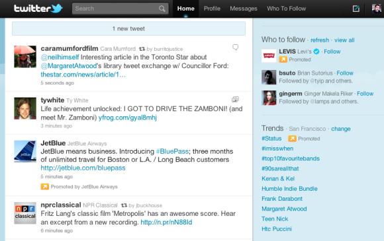The height and width of the screenshot is (241, 384).
Task: Open the #top10favouritebands trend
Action: (x=291, y=158)
